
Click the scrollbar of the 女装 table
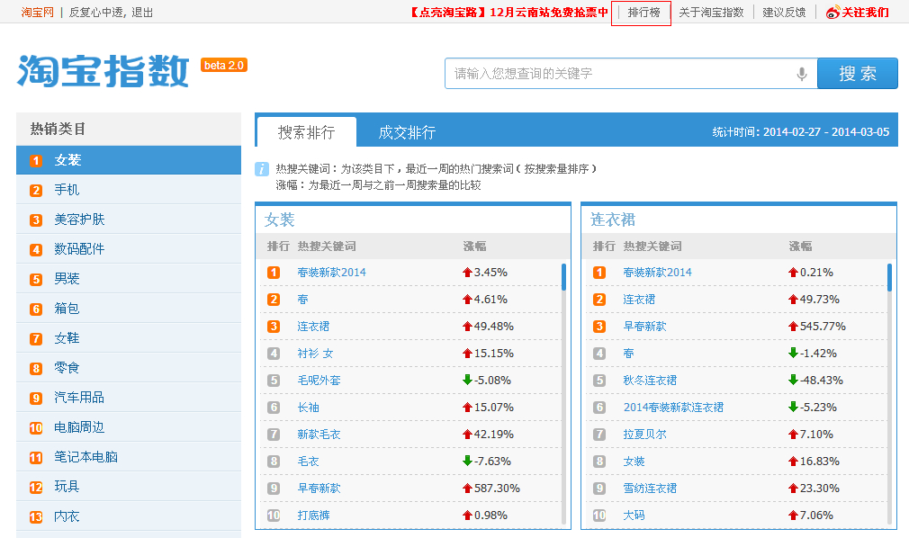click(x=563, y=277)
